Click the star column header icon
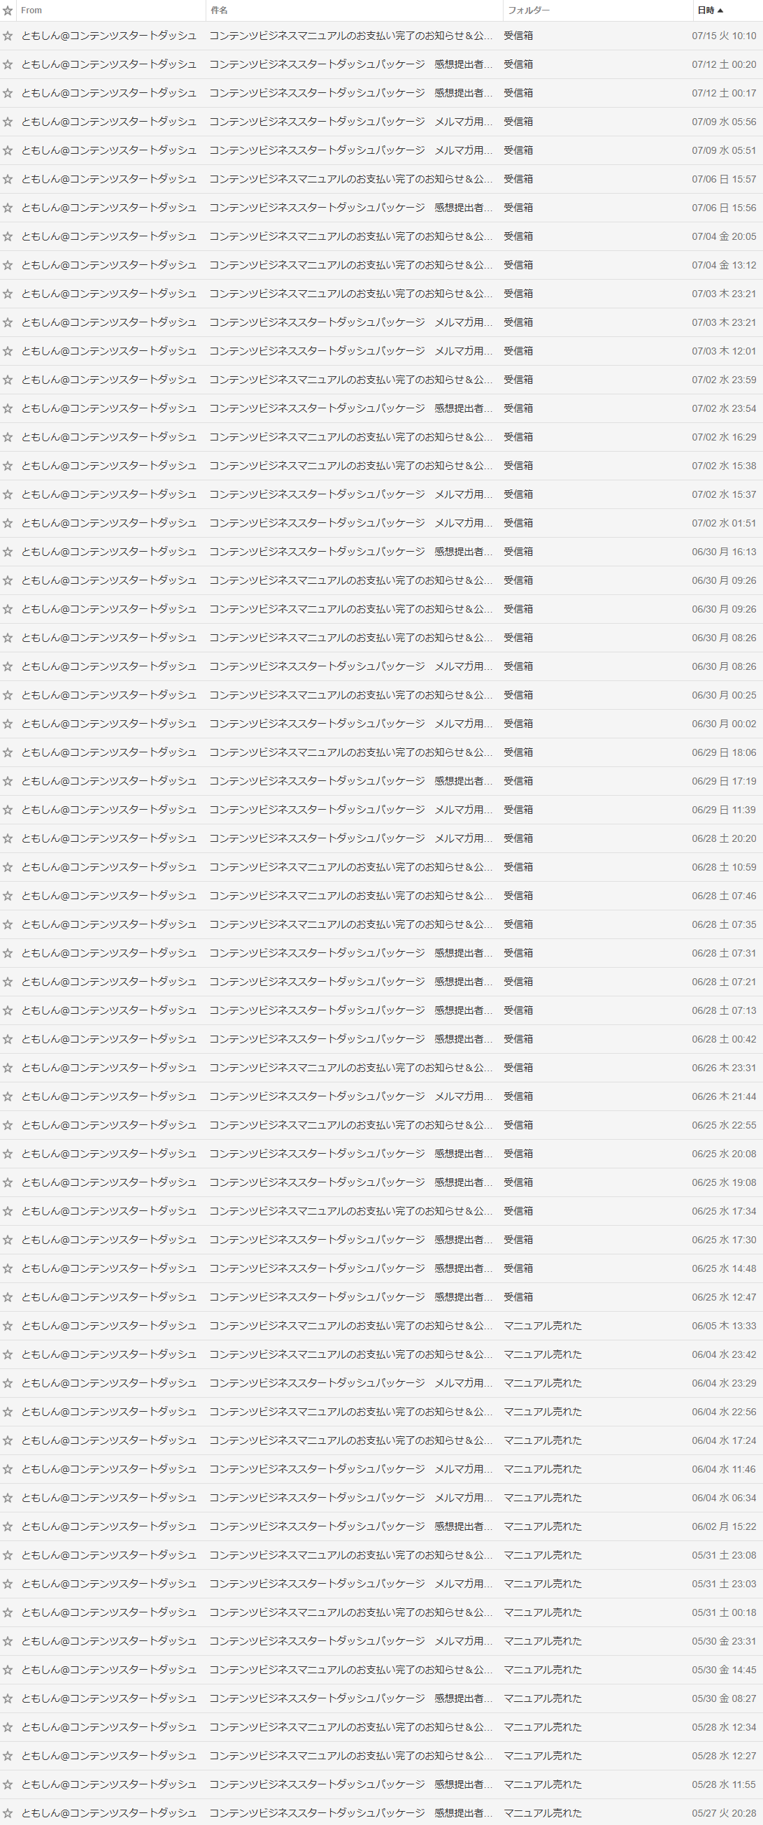The image size is (763, 1825). [8, 10]
